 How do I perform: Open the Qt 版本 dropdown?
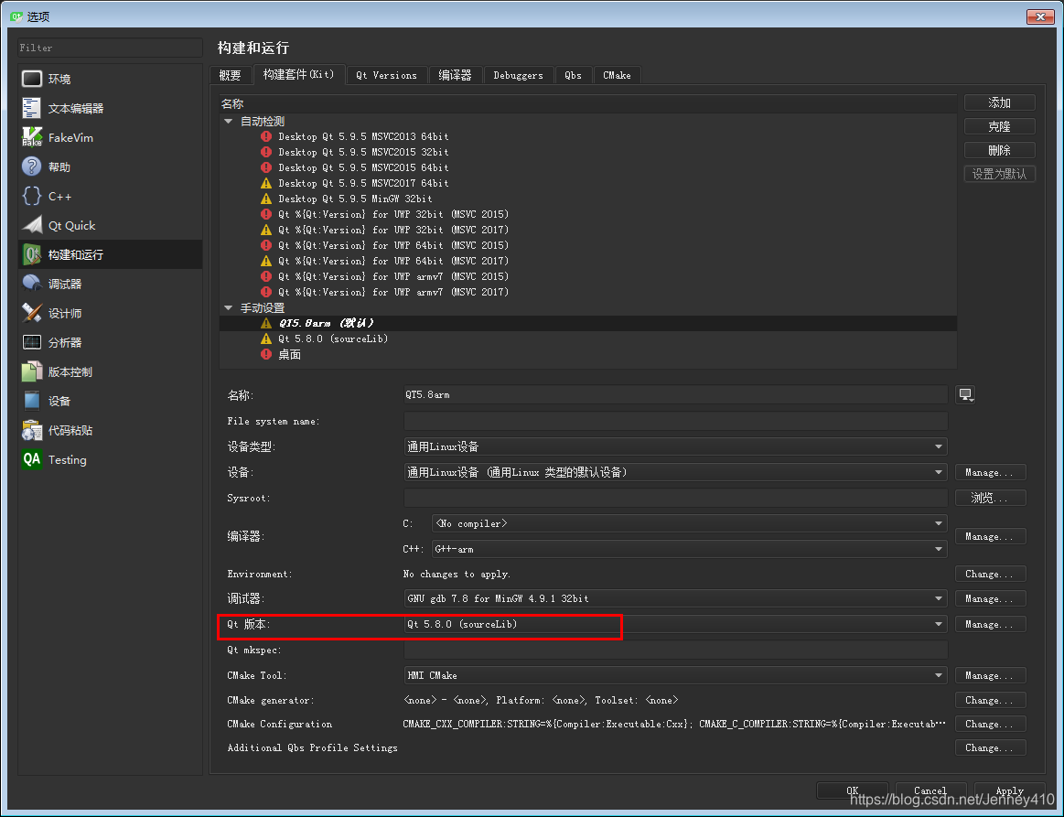click(x=939, y=624)
